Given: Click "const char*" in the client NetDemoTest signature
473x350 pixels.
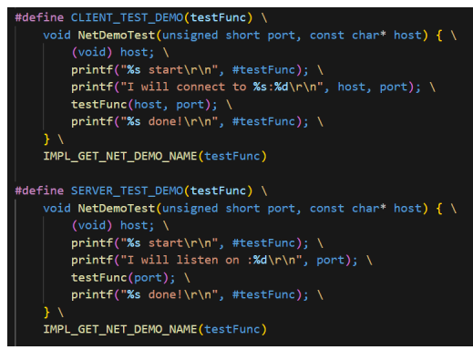Looking at the screenshot, I should click(x=348, y=36).
